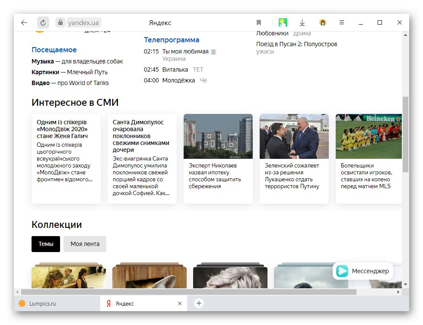Open the "Посещаемое" section
The image size is (423, 325).
[54, 49]
